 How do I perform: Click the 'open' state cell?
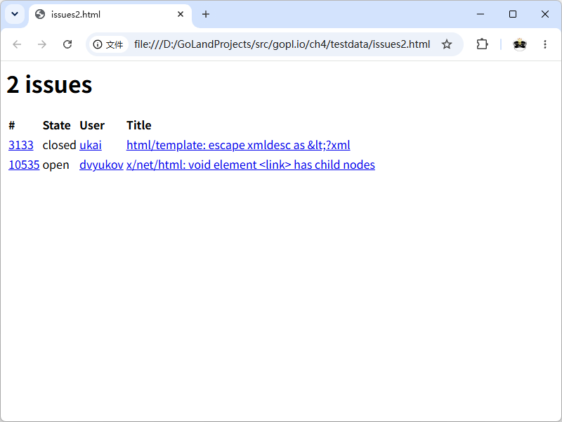55,165
